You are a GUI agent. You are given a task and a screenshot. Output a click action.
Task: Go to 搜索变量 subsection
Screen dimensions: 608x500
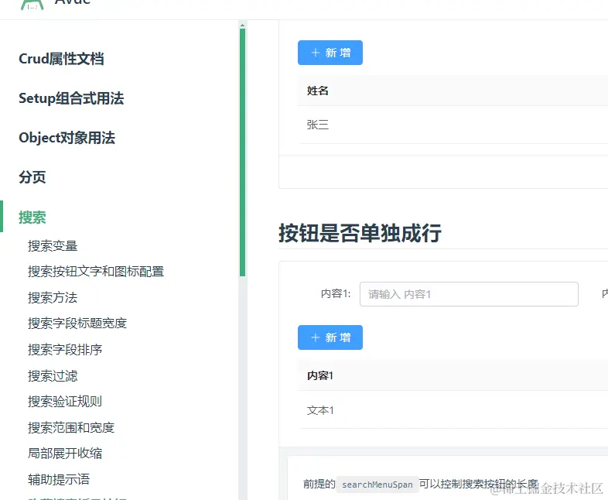(x=53, y=246)
